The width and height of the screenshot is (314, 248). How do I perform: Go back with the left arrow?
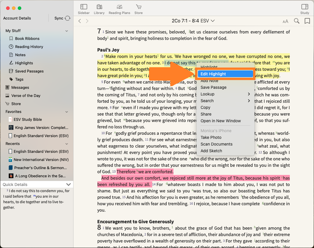(80, 21)
